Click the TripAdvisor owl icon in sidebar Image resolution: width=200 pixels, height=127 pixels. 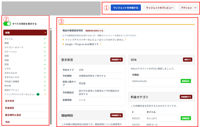pyautogui.click(x=38, y=94)
